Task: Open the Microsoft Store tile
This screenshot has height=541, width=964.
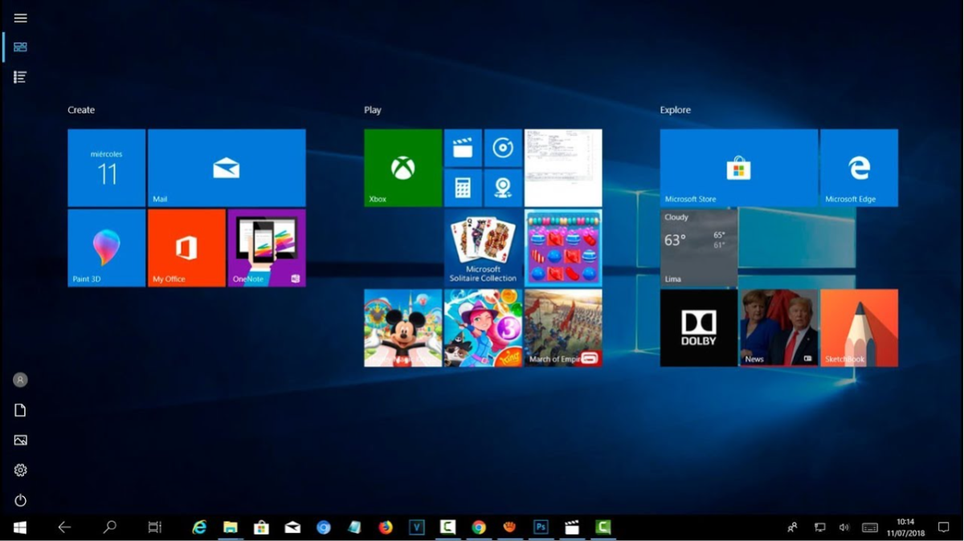Action: click(737, 167)
